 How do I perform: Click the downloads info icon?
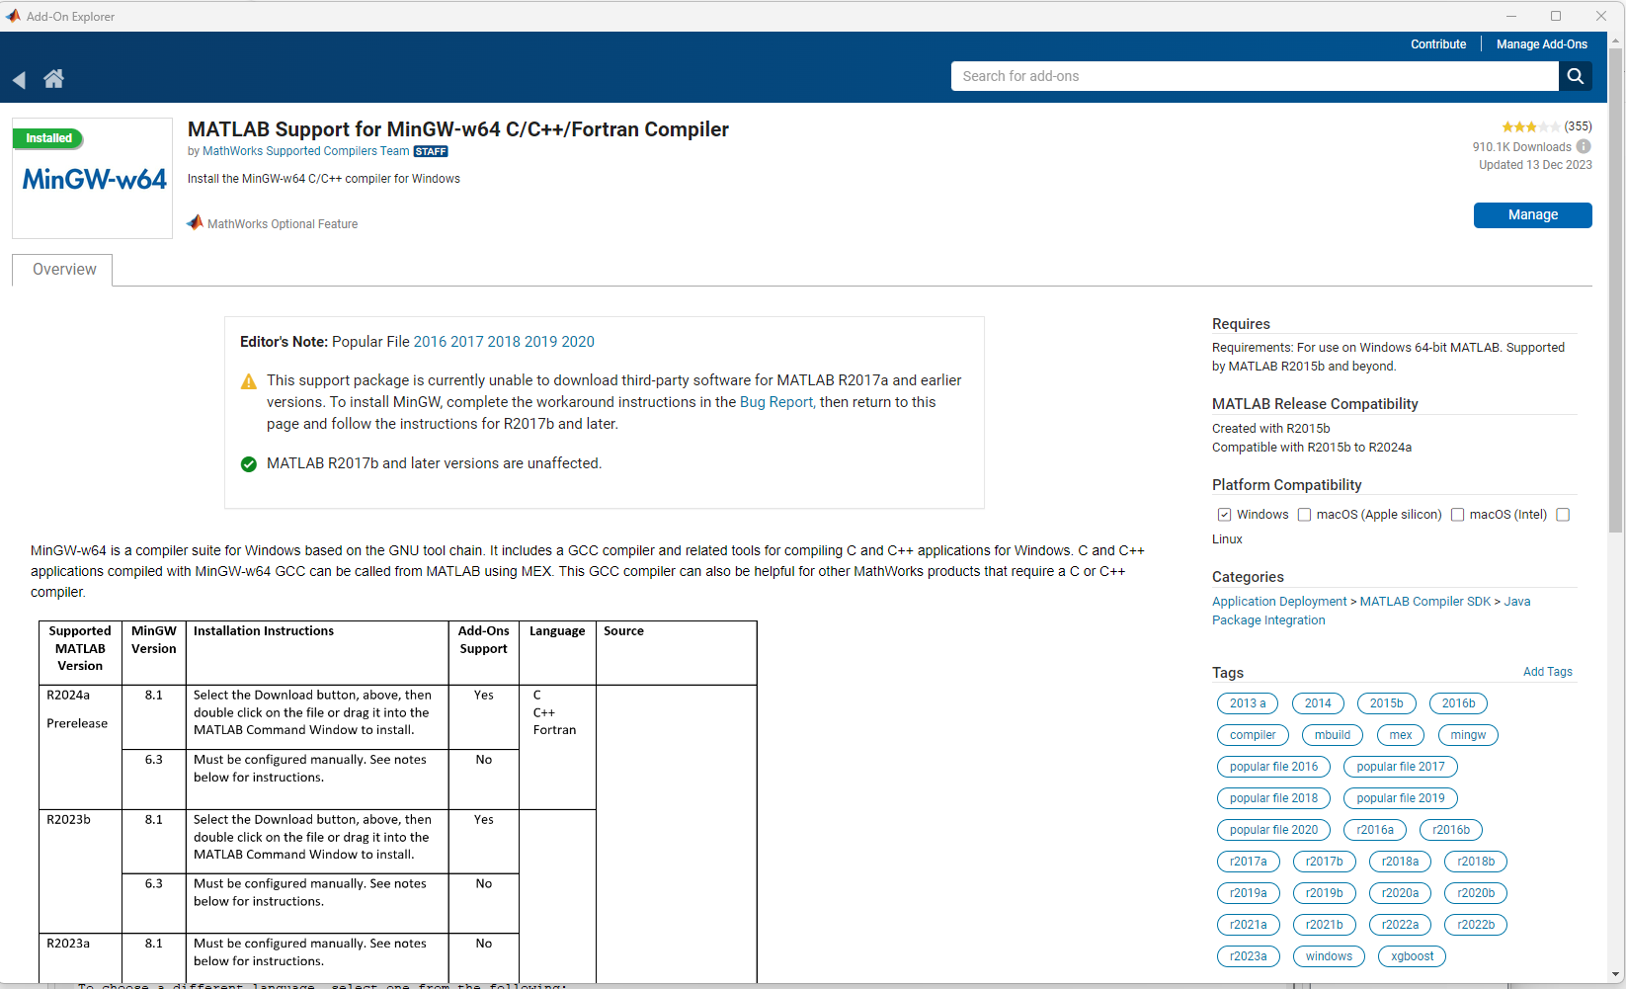(x=1584, y=146)
